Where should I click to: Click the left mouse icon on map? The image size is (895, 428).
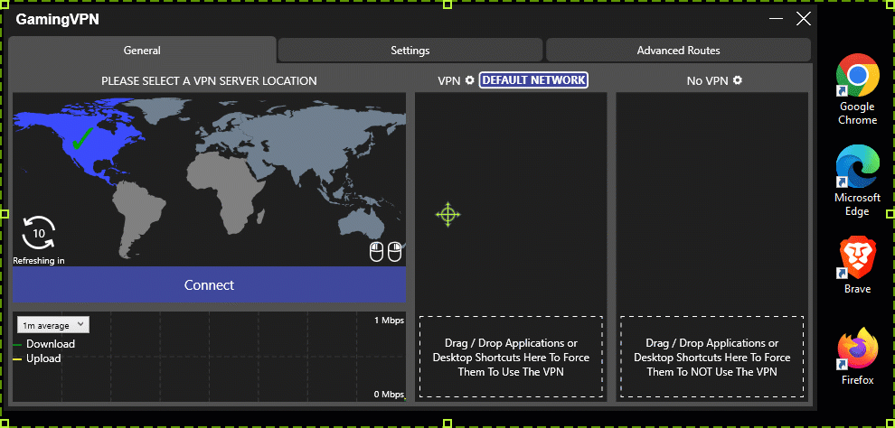[x=377, y=252]
